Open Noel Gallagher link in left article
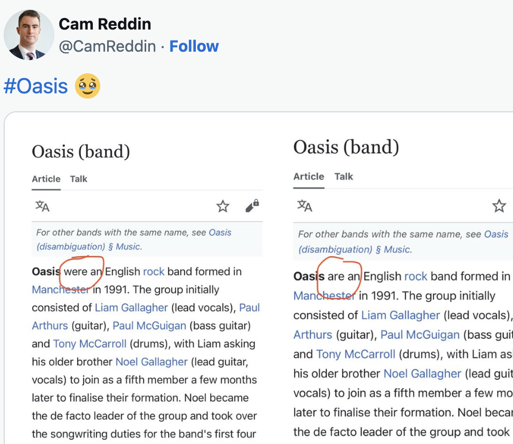This screenshot has width=513, height=444. click(151, 362)
